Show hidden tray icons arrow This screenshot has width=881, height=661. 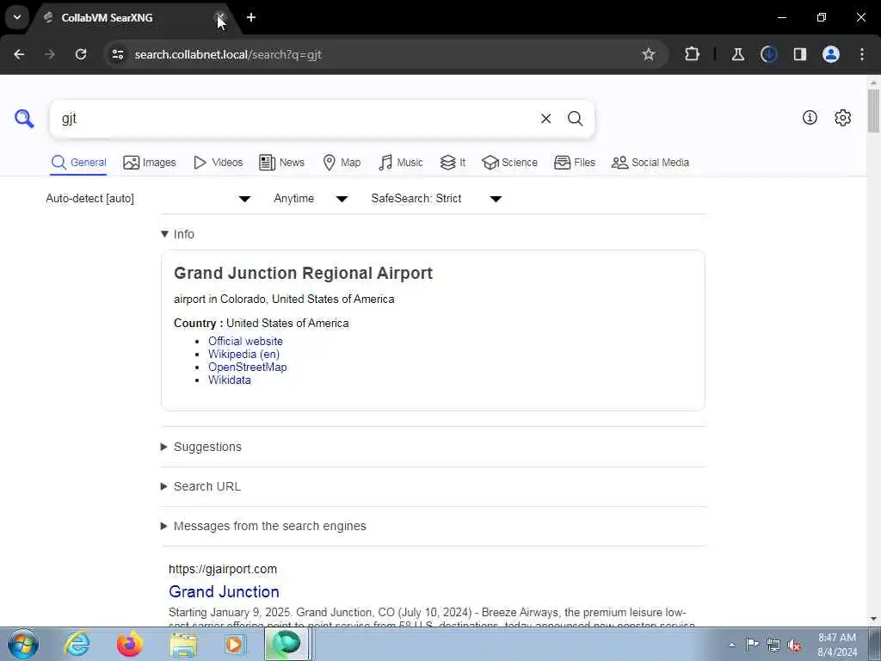pyautogui.click(x=731, y=645)
